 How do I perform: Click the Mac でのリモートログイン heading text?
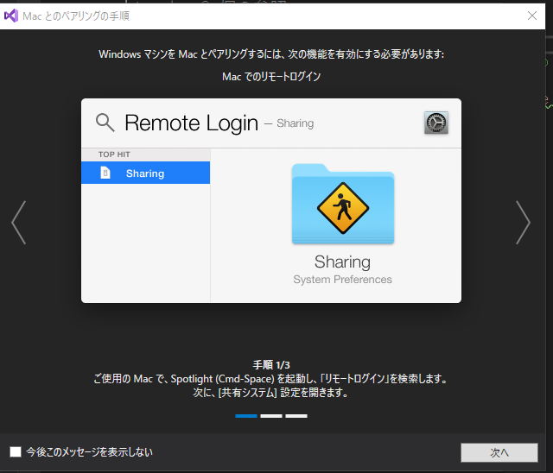click(x=271, y=77)
